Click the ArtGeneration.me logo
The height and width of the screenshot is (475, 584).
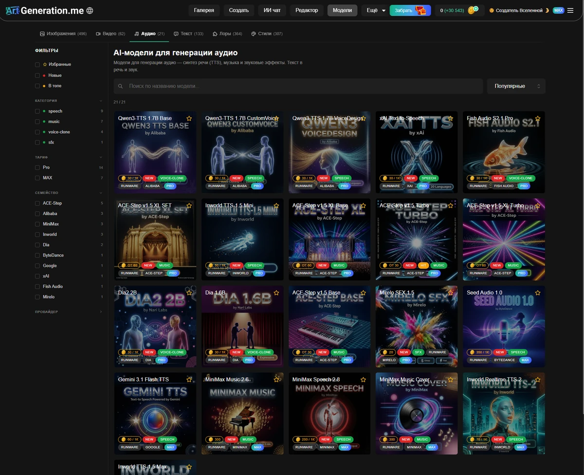pyautogui.click(x=44, y=10)
